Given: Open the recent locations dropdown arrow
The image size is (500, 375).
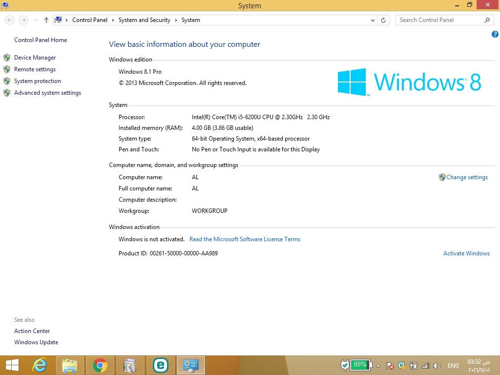Looking at the screenshot, I should click(x=35, y=20).
